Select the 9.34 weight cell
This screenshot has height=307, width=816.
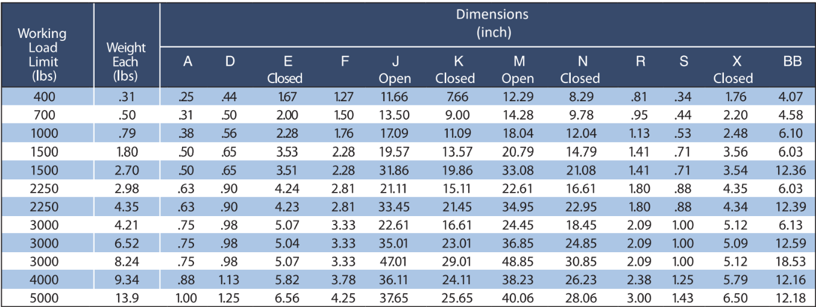(x=127, y=280)
